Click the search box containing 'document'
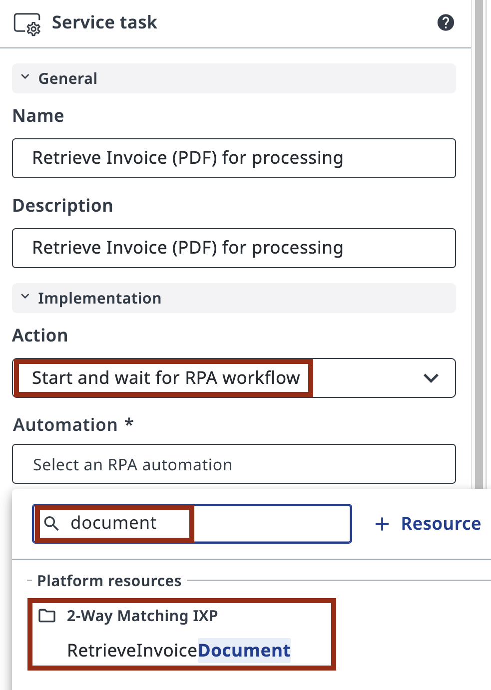 (x=192, y=524)
